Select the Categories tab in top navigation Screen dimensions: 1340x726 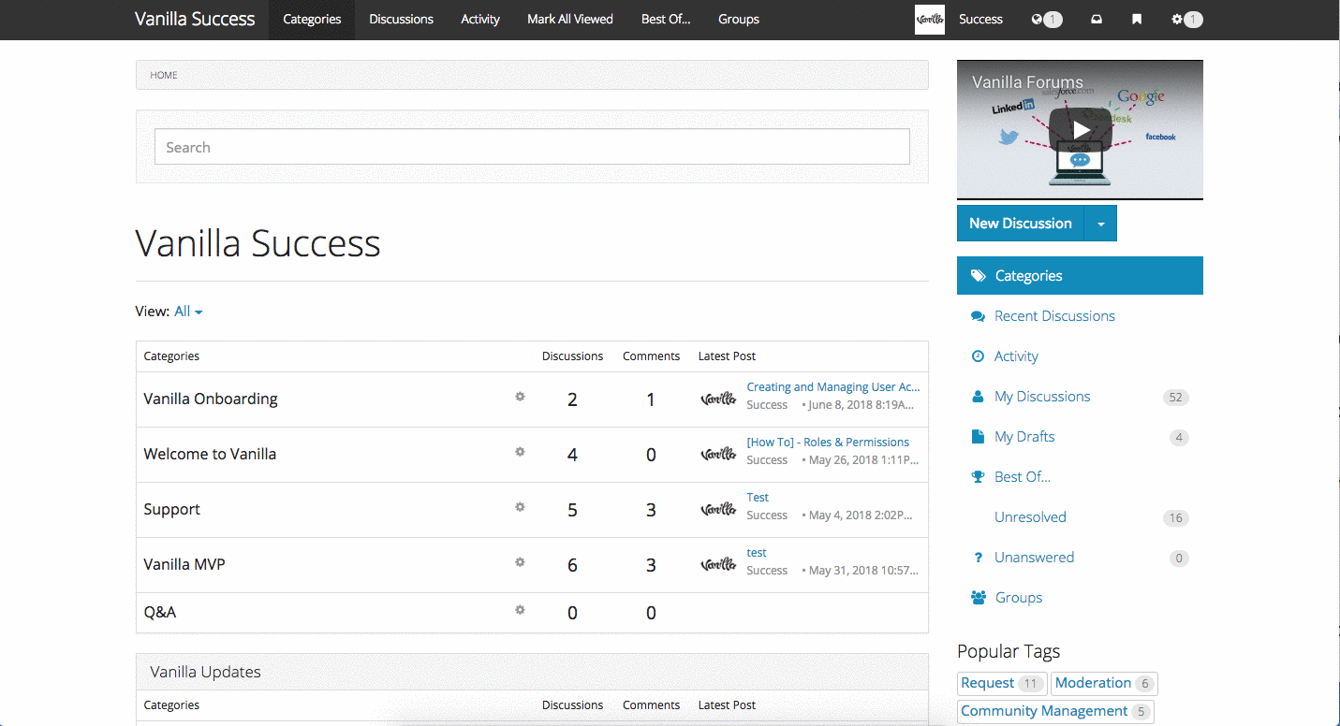(312, 20)
